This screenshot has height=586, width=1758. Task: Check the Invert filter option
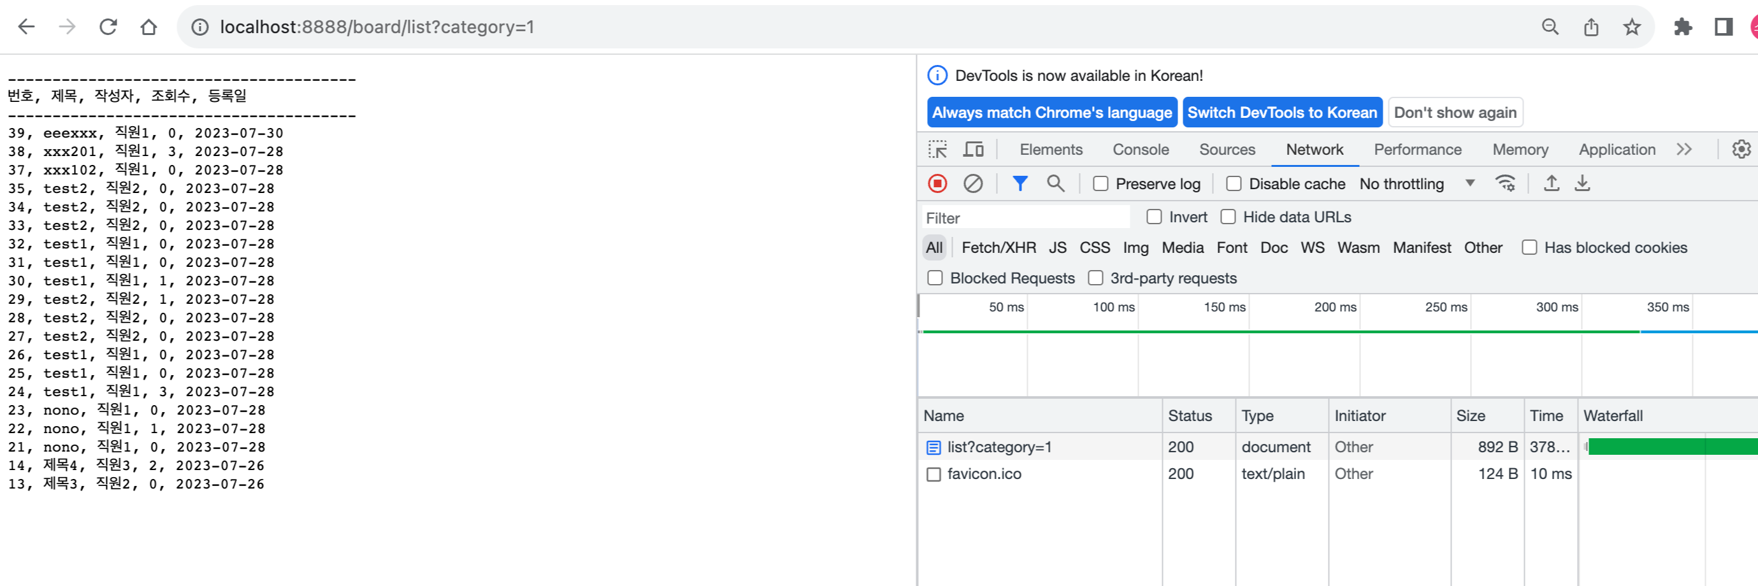(1154, 217)
